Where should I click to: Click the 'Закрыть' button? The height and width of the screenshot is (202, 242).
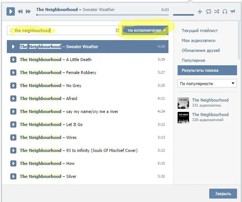tap(223, 194)
